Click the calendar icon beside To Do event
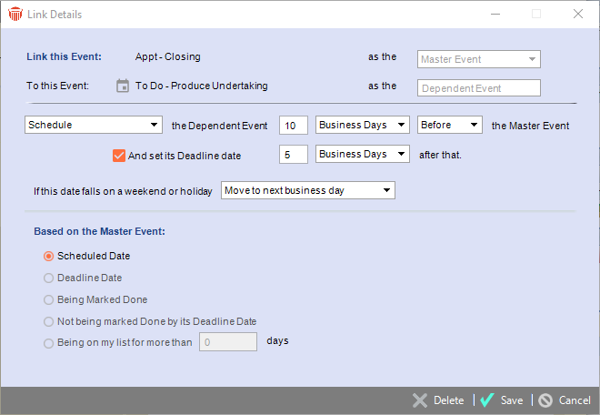Viewport: 600px width, 415px height. (x=124, y=86)
